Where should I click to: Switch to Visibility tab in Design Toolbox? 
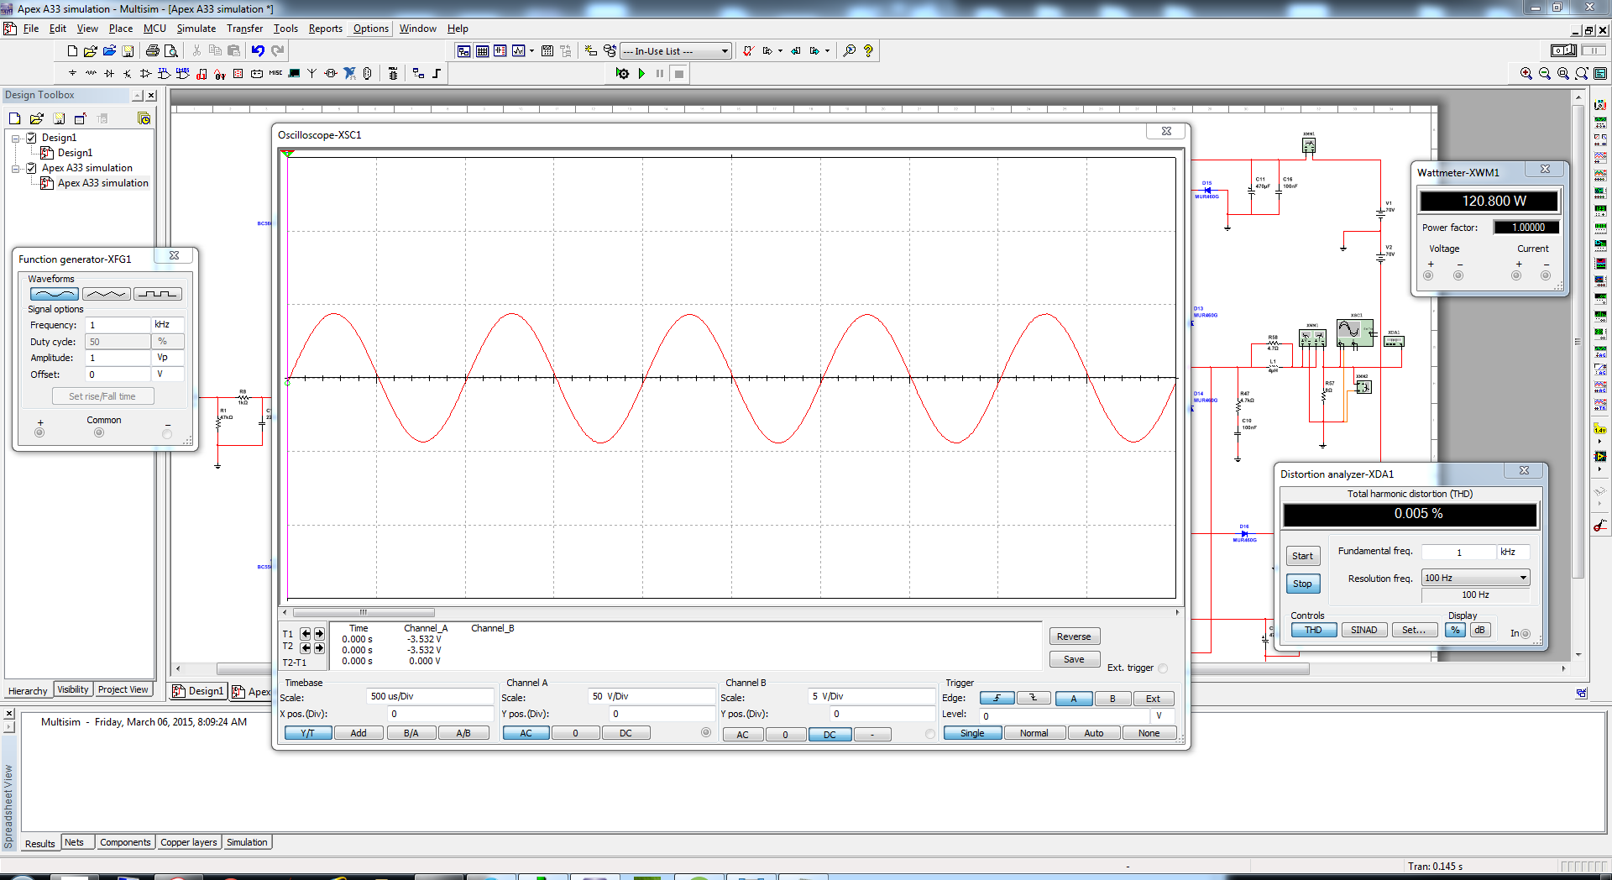[73, 689]
